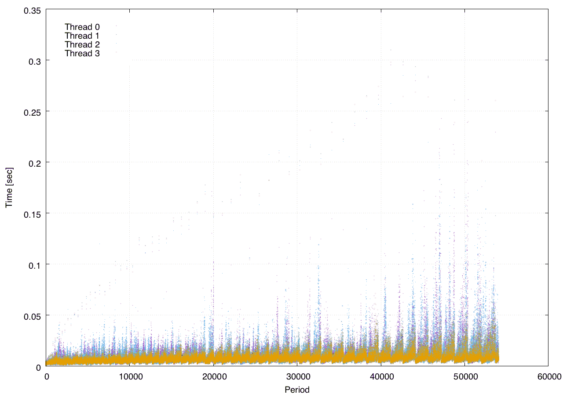Click the 'Time [sec]' y-axis label
Image resolution: width=563 pixels, height=394 pixels.
click(9, 187)
